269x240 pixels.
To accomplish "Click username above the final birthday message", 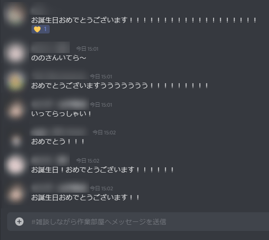I will tap(60, 187).
